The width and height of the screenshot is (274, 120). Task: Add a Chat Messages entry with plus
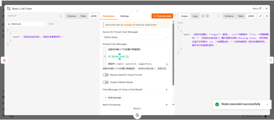(x=166, y=90)
